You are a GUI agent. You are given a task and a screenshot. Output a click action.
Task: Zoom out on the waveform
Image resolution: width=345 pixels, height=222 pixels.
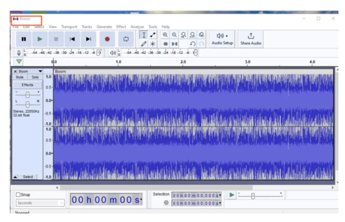click(174, 35)
